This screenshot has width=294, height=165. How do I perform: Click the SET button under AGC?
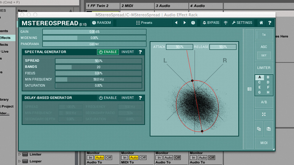click(264, 55)
